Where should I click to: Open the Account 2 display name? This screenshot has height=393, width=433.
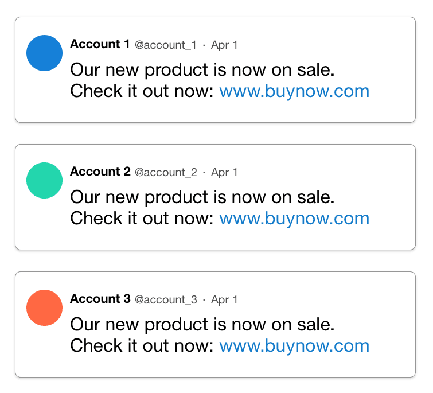(100, 172)
